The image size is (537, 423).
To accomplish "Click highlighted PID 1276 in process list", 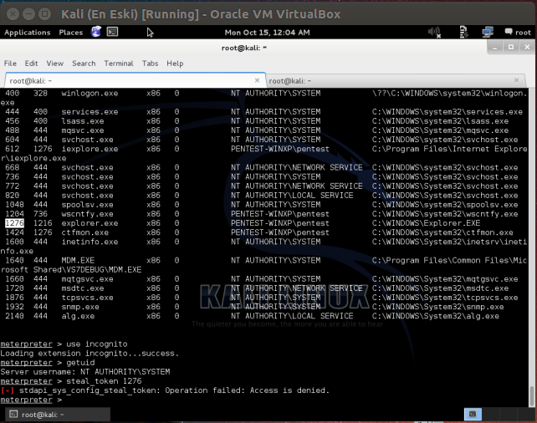I will pos(15,223).
